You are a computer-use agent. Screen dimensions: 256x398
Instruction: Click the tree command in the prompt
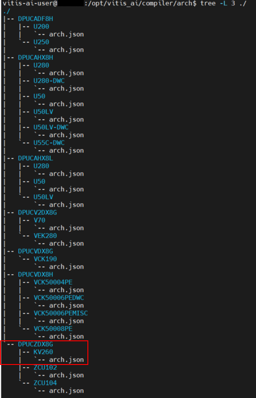click(x=208, y=3)
